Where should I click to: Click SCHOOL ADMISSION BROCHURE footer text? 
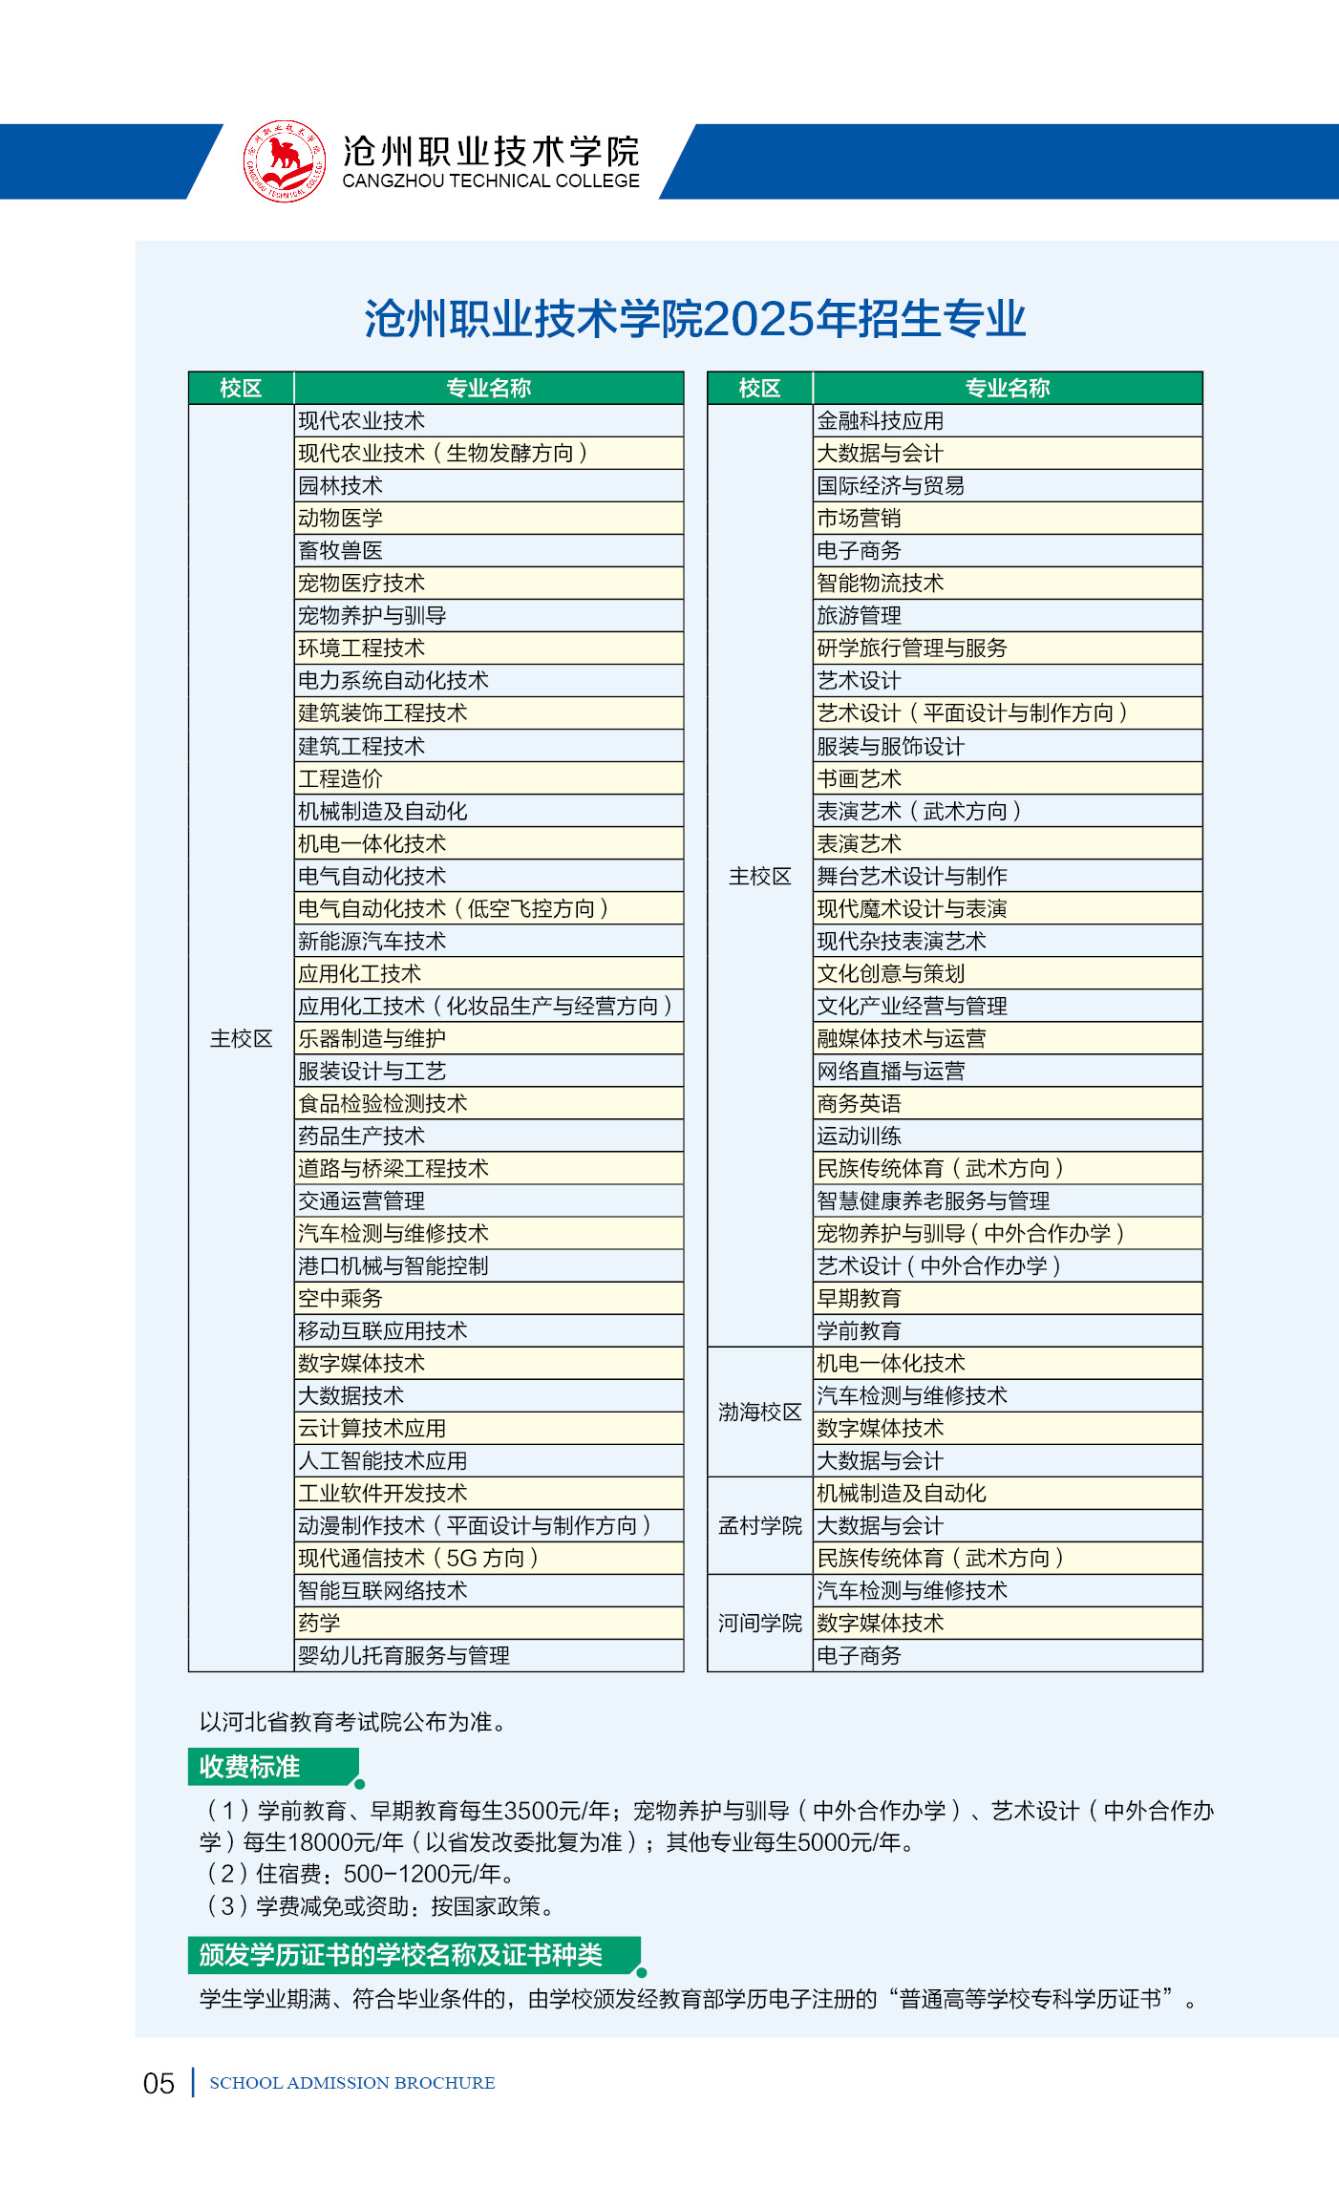(352, 2083)
